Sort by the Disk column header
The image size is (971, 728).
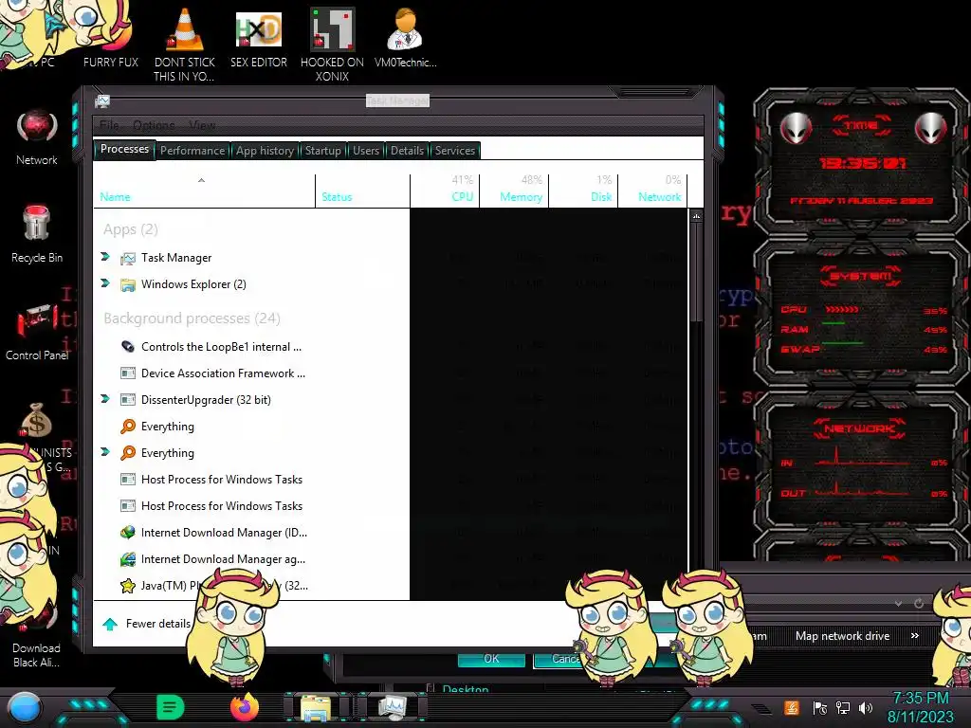(583, 191)
